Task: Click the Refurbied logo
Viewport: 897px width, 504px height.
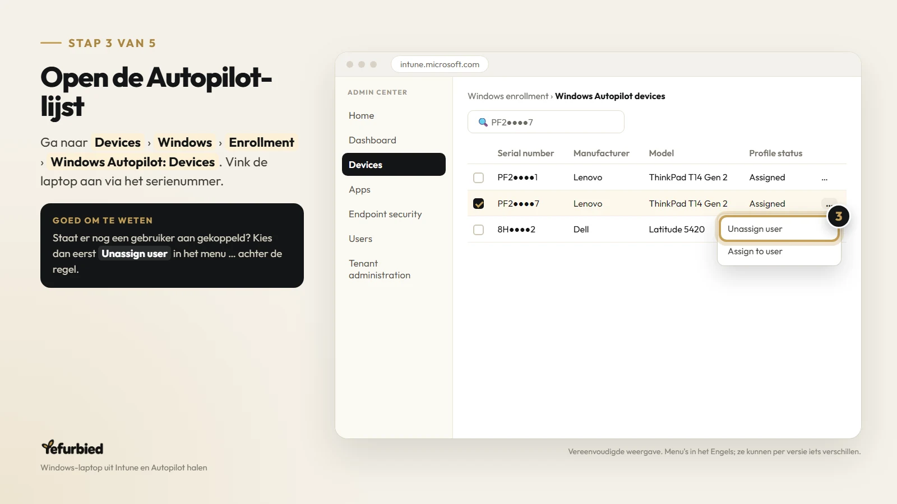Action: (x=72, y=447)
